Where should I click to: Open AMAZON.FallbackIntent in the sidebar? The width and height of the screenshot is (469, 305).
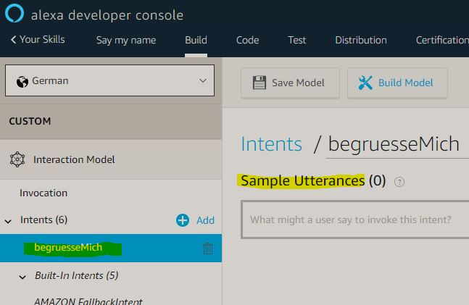point(88,301)
